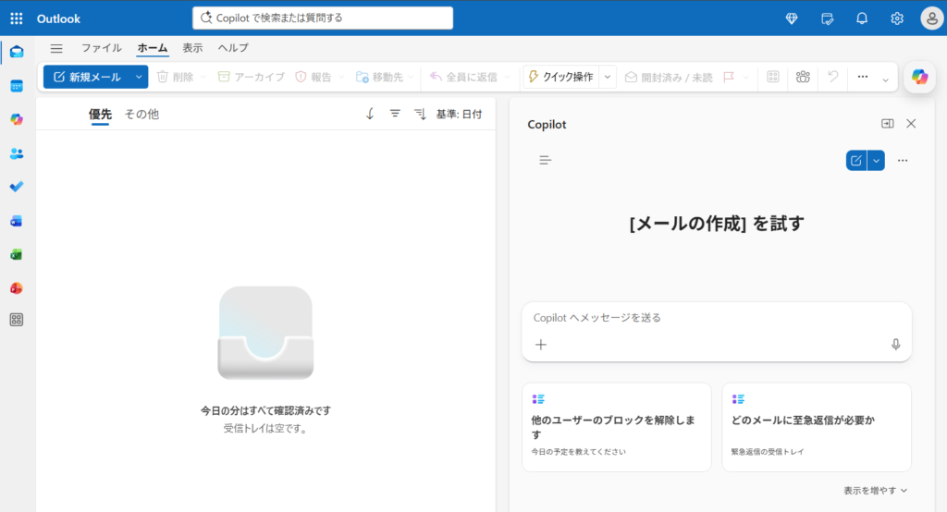Switch to the その他 inbox tab
The image size is (947, 512).
coord(141,114)
